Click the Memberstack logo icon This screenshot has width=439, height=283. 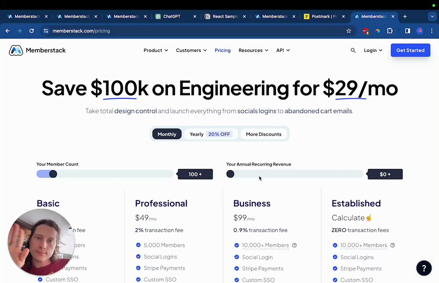[16, 50]
